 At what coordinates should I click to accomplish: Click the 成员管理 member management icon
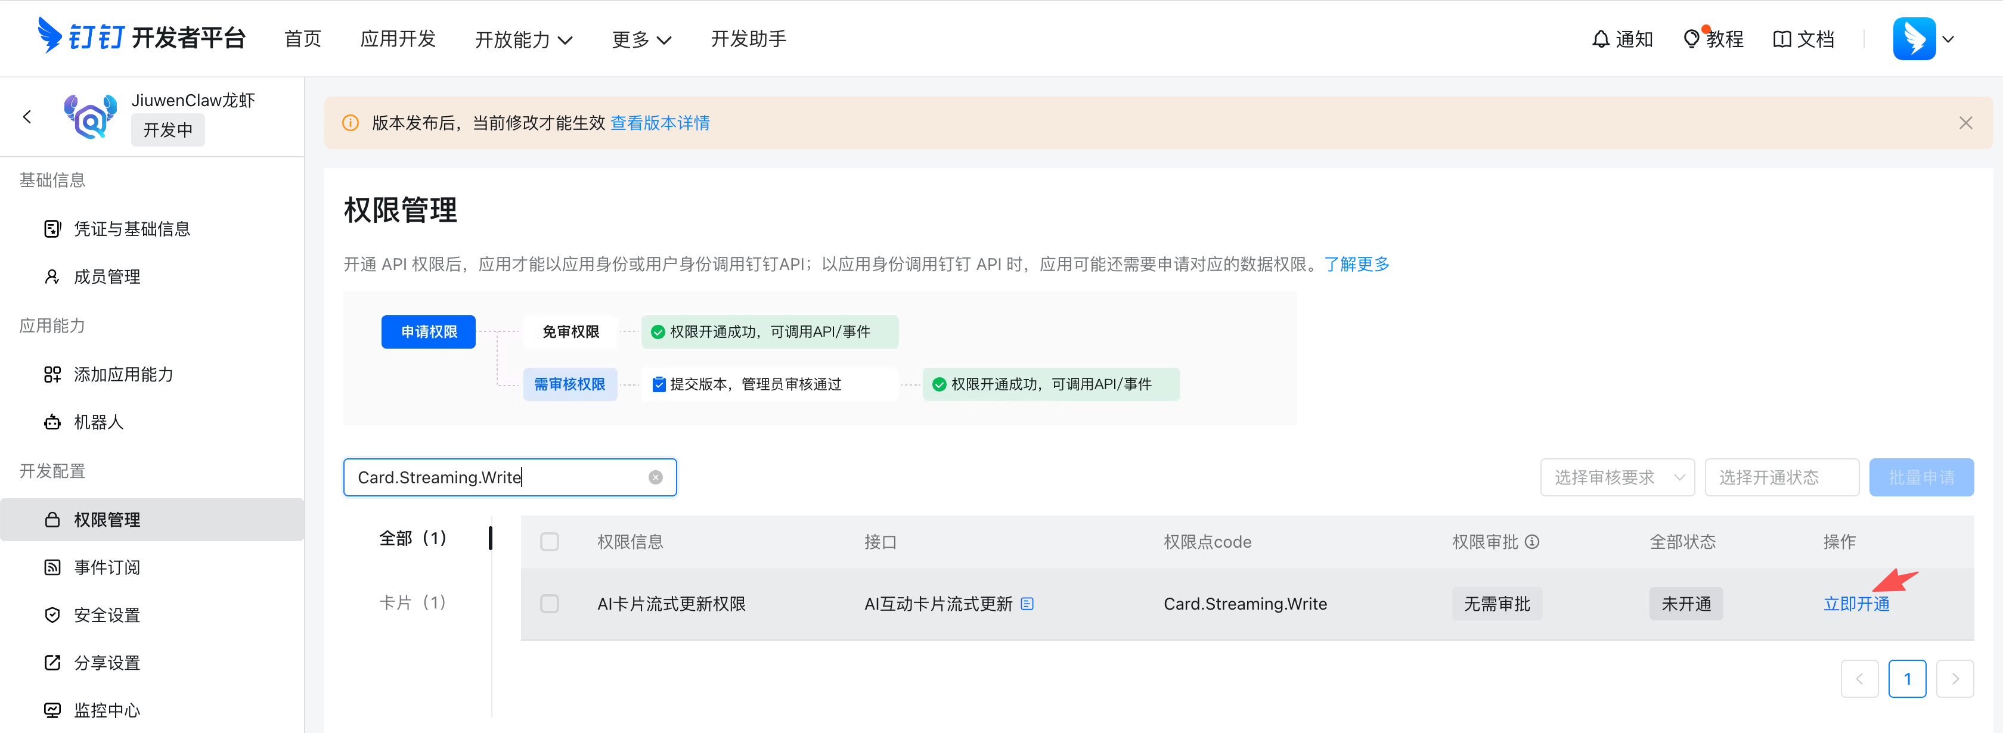[x=51, y=276]
